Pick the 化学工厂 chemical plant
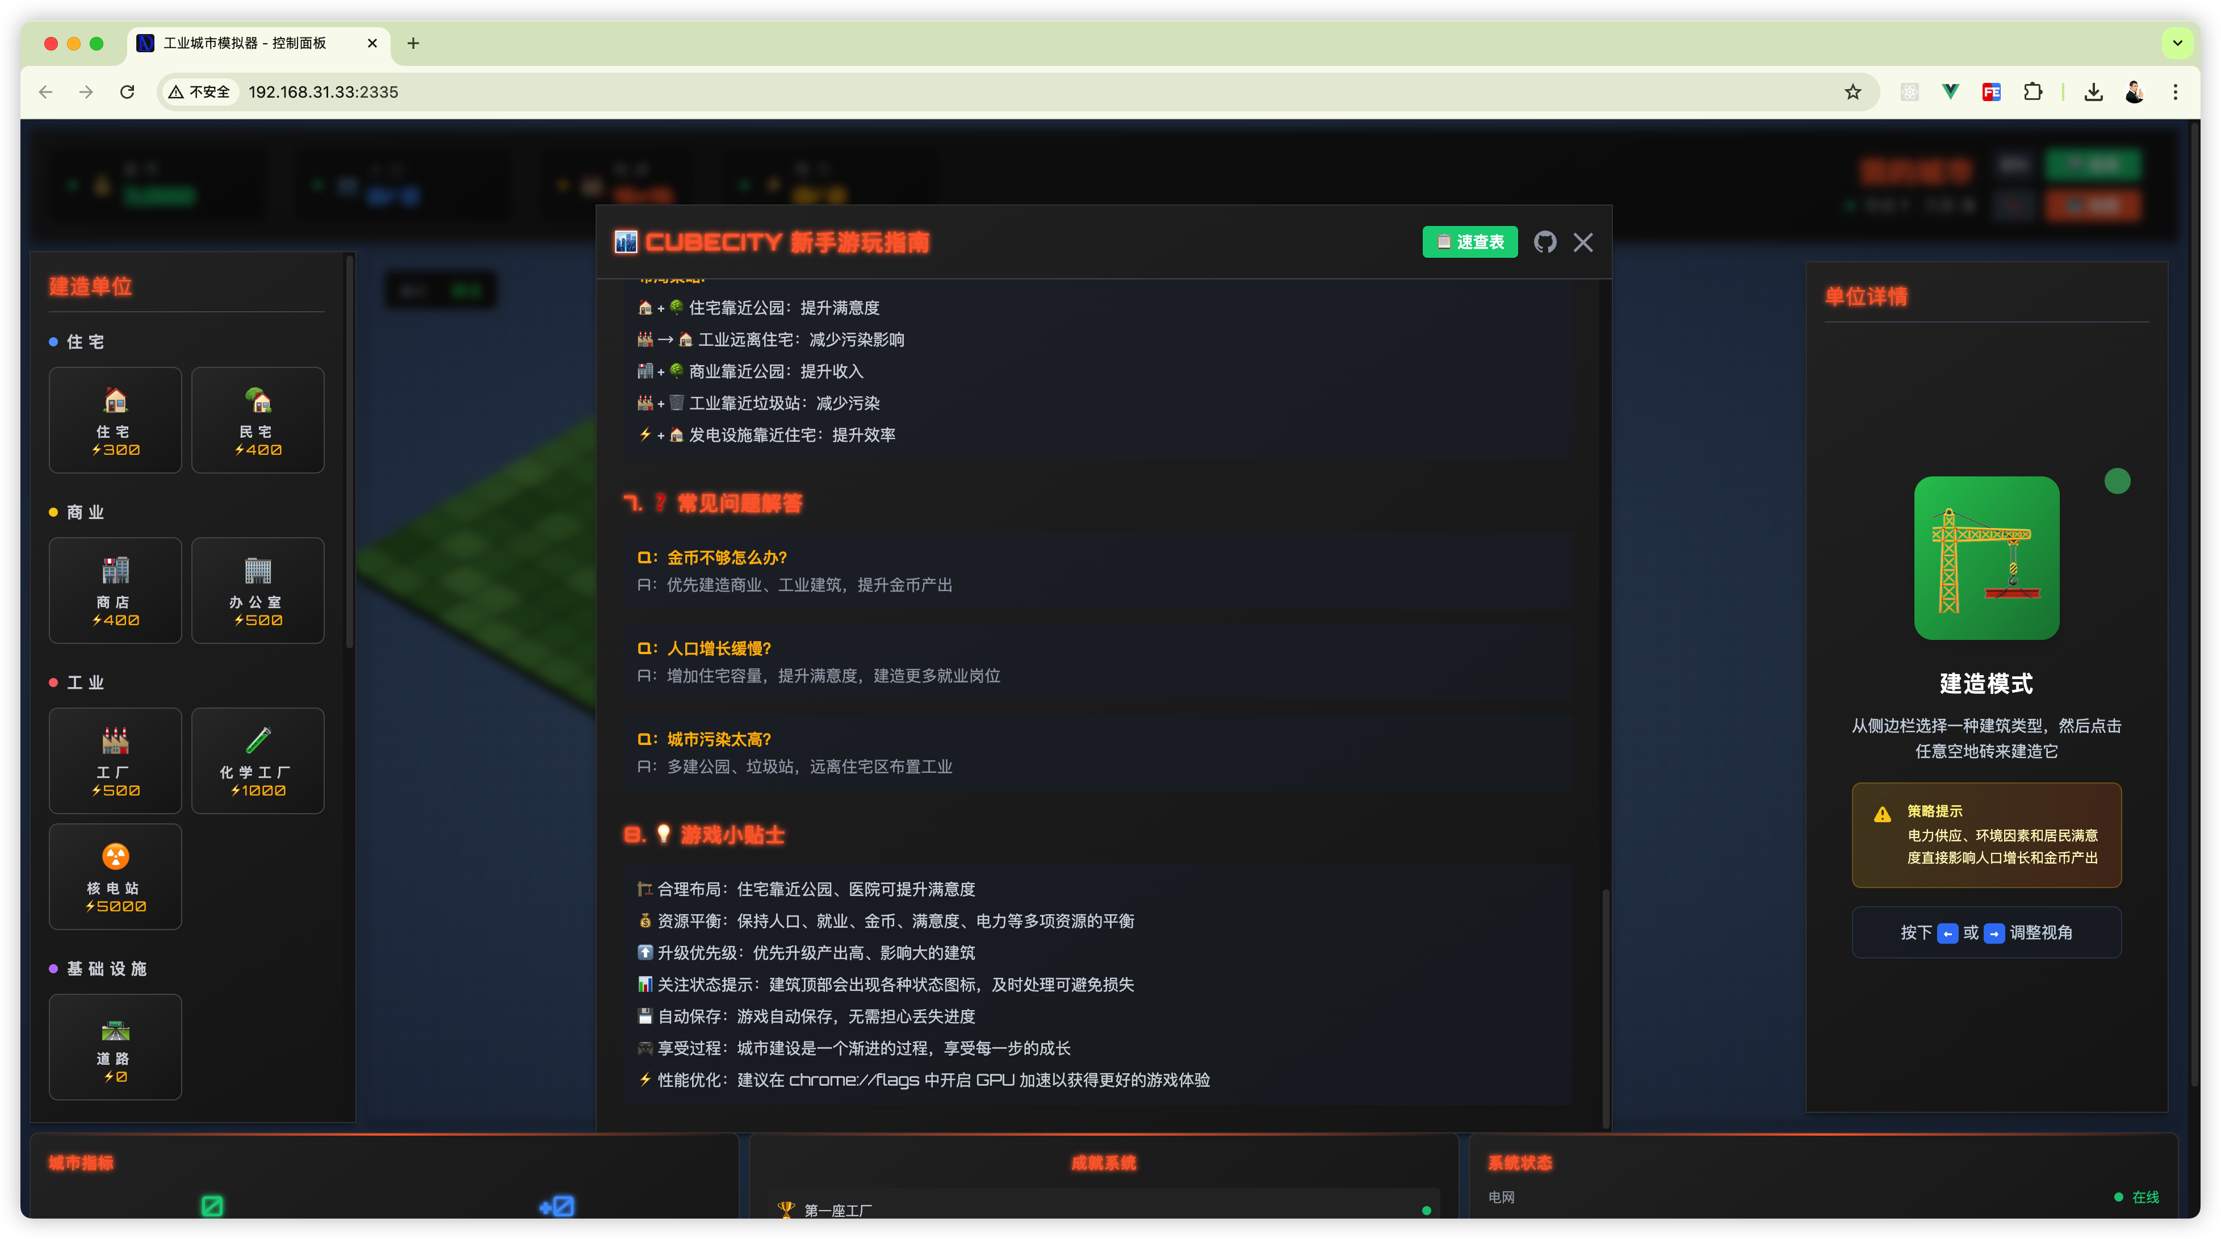This screenshot has height=1239, width=2221. [257, 760]
